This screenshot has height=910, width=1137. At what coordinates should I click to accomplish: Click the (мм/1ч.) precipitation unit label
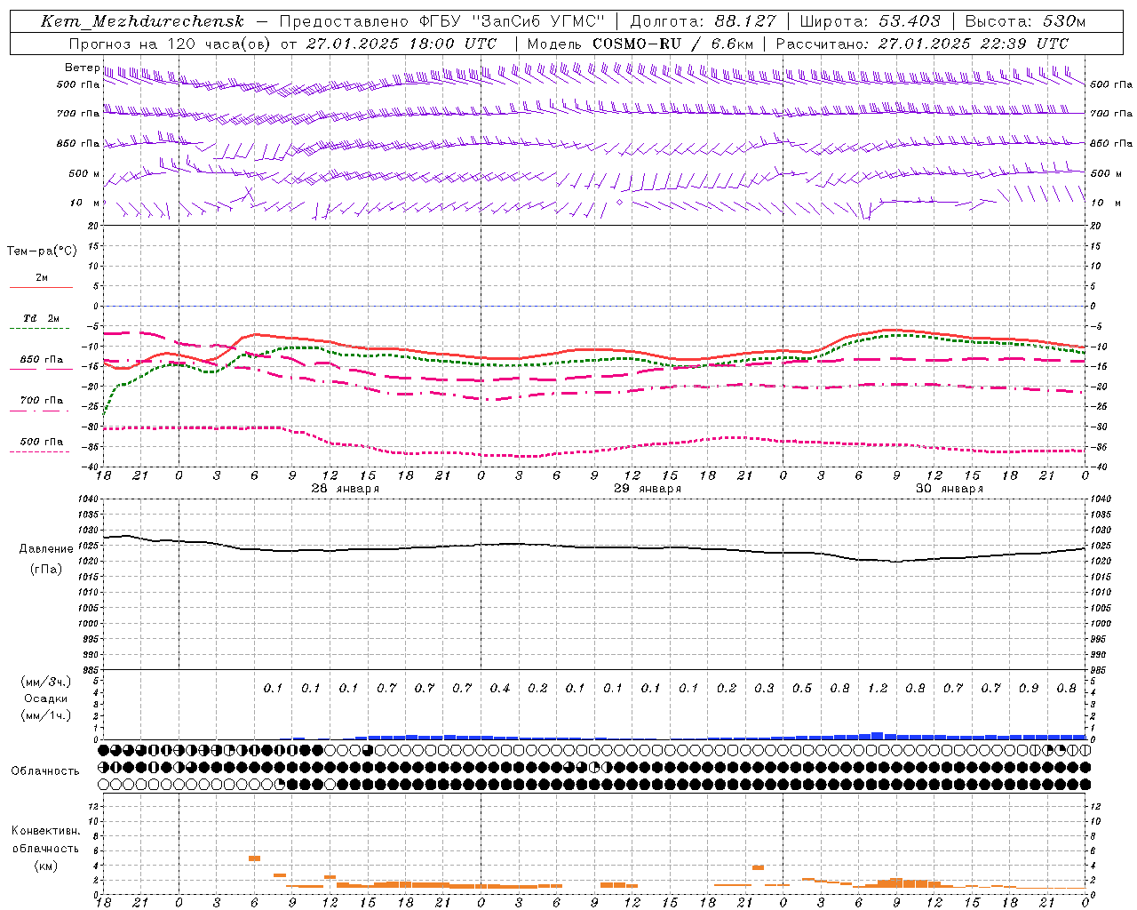[x=46, y=715]
